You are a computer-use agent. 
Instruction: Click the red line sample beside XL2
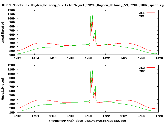click(151, 68)
